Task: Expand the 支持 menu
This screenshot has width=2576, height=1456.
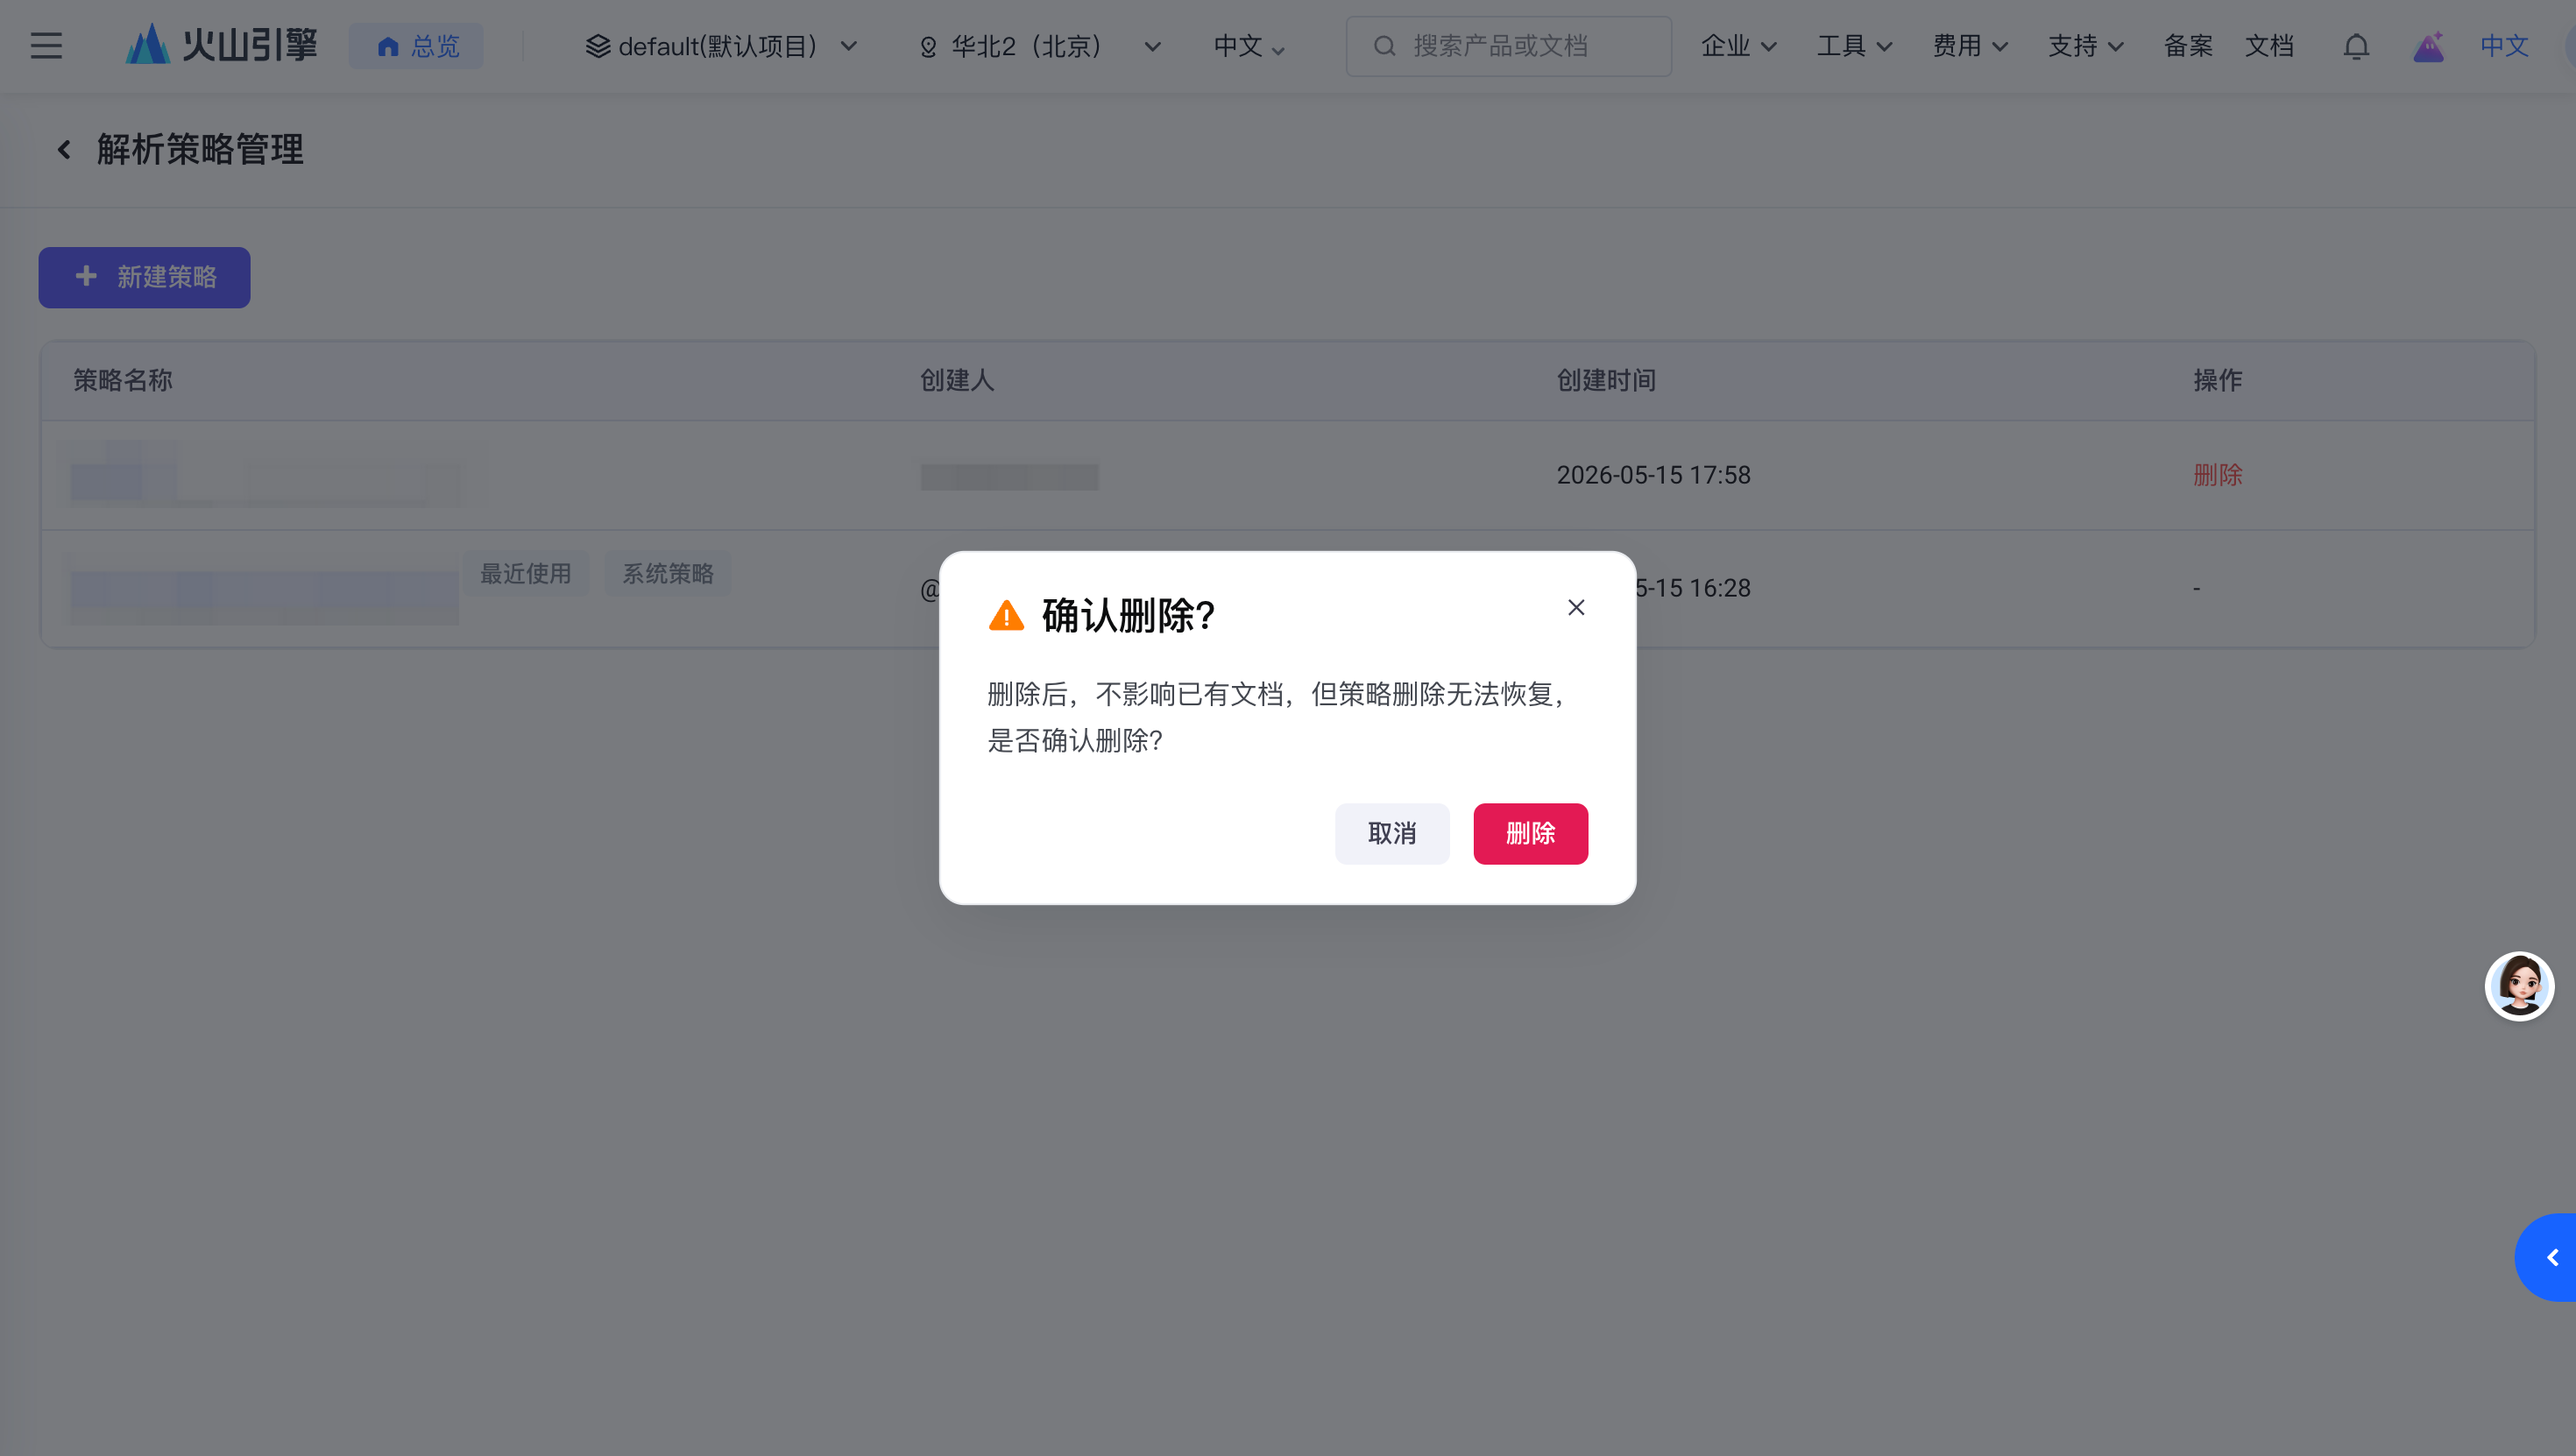Action: point(2086,46)
